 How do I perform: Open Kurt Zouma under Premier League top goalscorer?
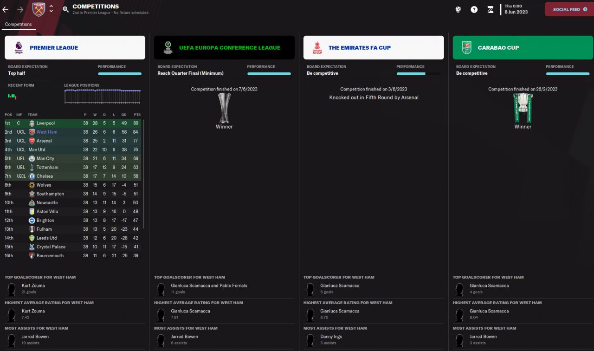tap(33, 286)
